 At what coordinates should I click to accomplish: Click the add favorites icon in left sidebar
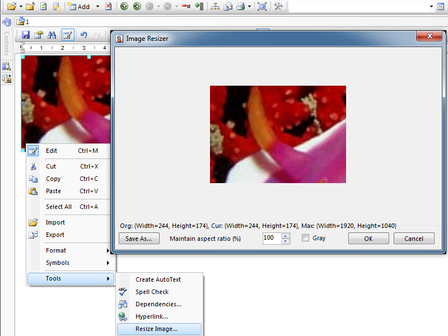coord(7,78)
